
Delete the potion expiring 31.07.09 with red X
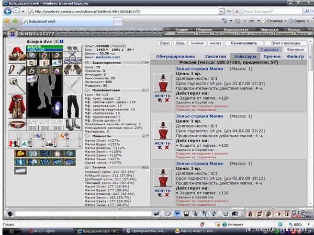[167, 100]
